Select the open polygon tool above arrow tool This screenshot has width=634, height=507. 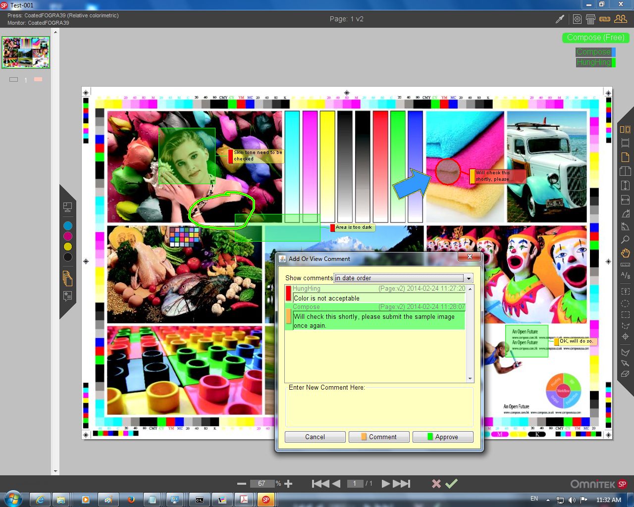coord(625,352)
